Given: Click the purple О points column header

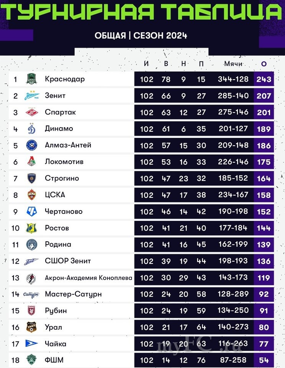Looking at the screenshot, I should pyautogui.click(x=264, y=64).
